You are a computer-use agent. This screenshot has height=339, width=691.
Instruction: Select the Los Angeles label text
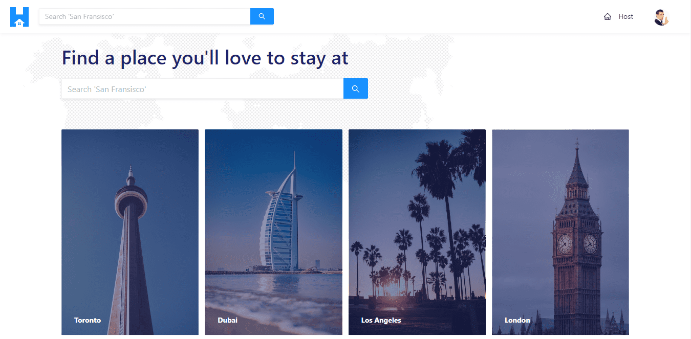point(381,320)
